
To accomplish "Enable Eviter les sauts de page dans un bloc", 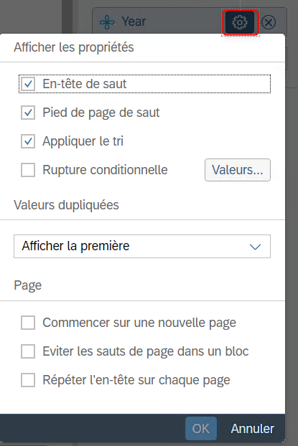I will [x=28, y=351].
